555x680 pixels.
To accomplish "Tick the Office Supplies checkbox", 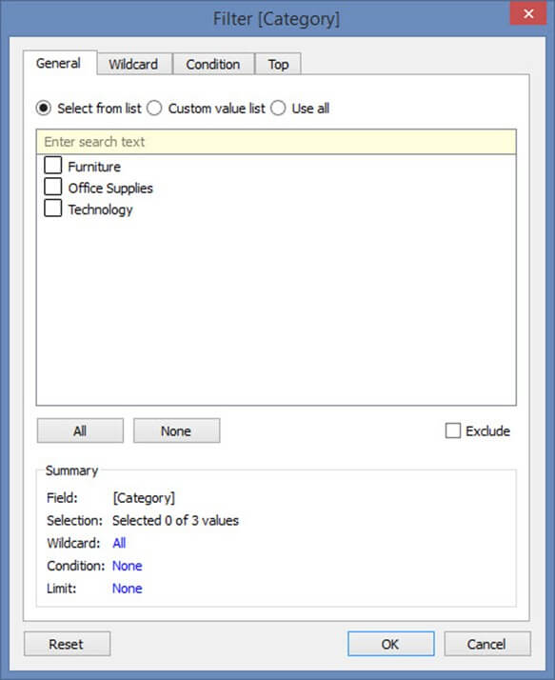I will [x=53, y=187].
